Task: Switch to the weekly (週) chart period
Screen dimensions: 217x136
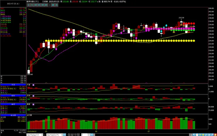Action: 53,5
